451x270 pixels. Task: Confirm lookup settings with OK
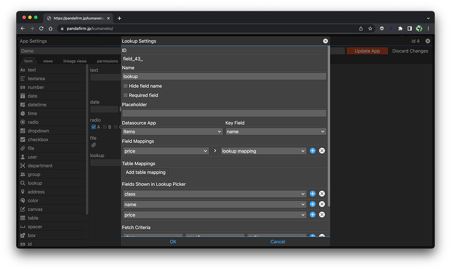click(x=173, y=242)
